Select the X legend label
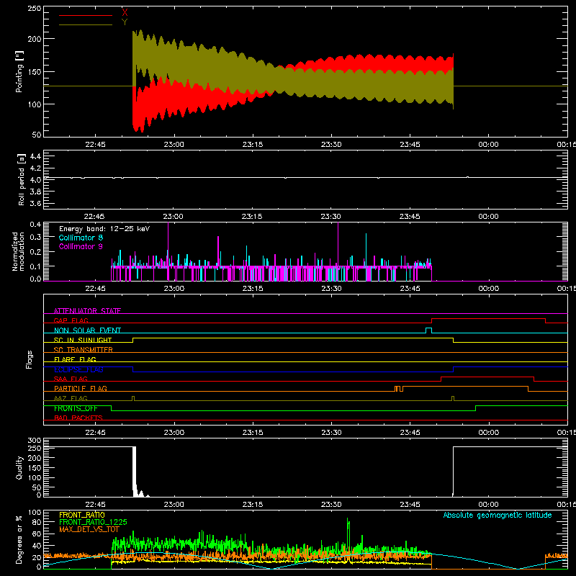Image resolution: width=576 pixels, height=576 pixels. click(x=125, y=12)
